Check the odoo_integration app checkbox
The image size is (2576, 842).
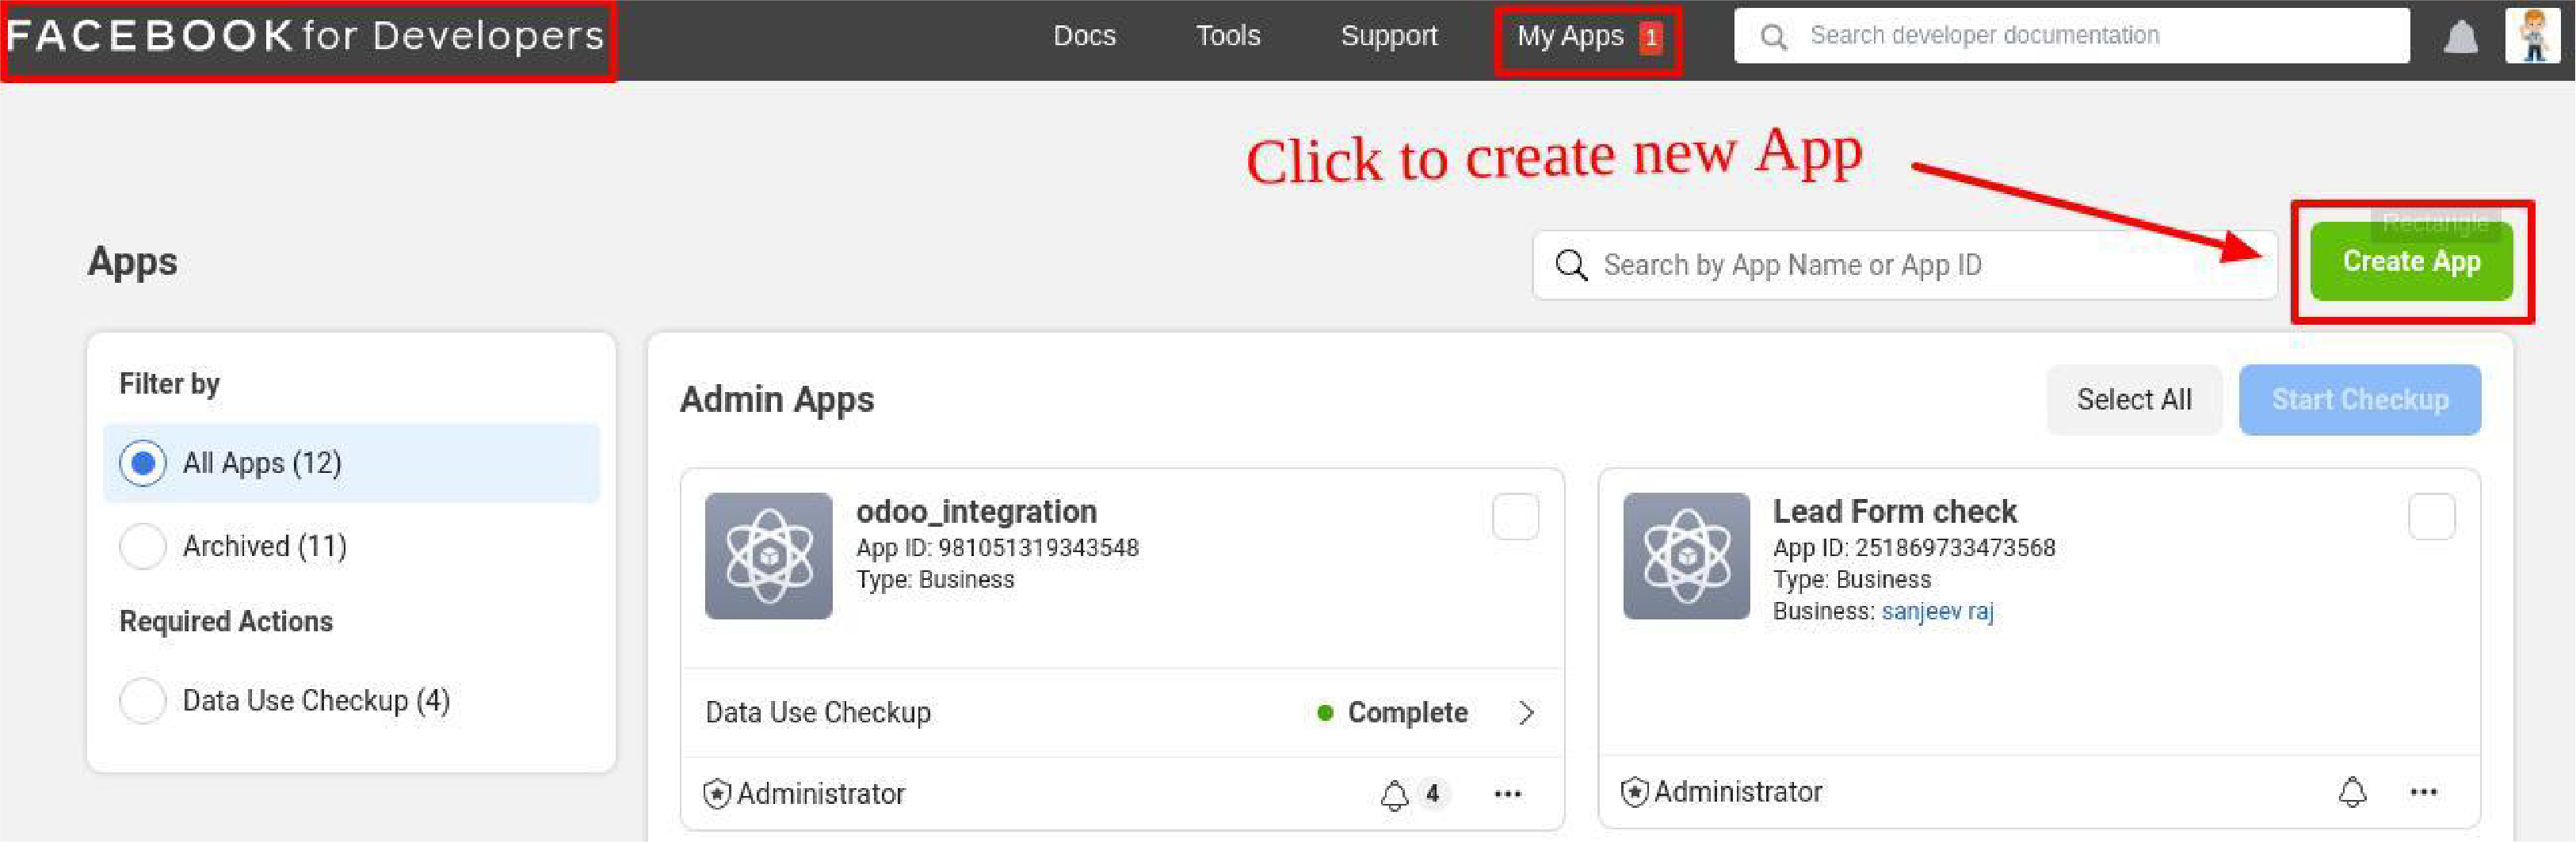1515,517
